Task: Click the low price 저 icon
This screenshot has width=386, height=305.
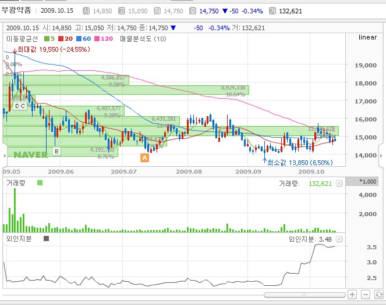Action: 157,11
